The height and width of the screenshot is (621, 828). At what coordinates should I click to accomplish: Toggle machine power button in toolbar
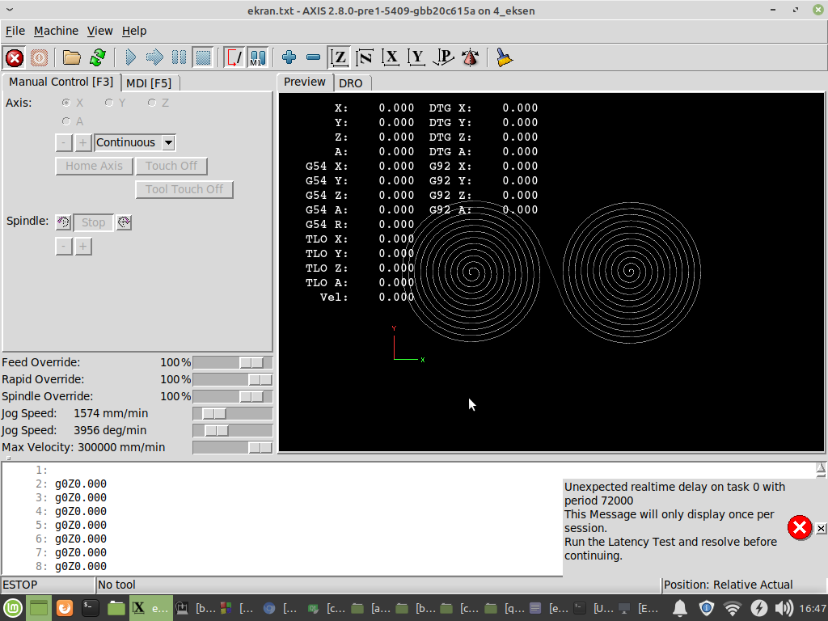[x=39, y=57]
